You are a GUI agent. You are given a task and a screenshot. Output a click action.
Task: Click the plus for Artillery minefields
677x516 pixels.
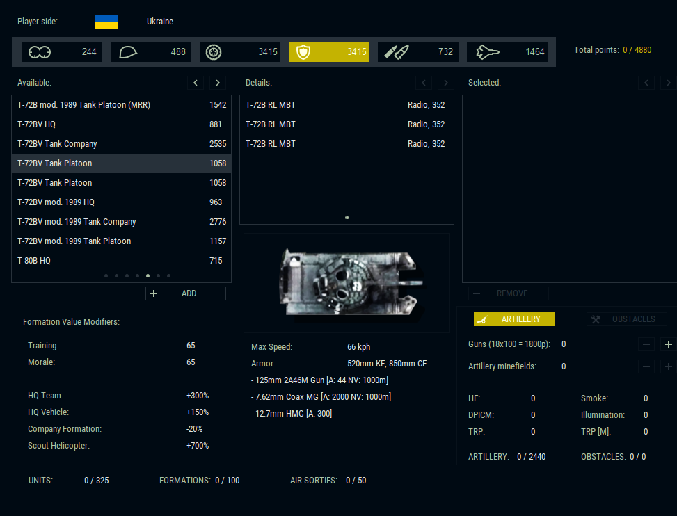(x=668, y=366)
